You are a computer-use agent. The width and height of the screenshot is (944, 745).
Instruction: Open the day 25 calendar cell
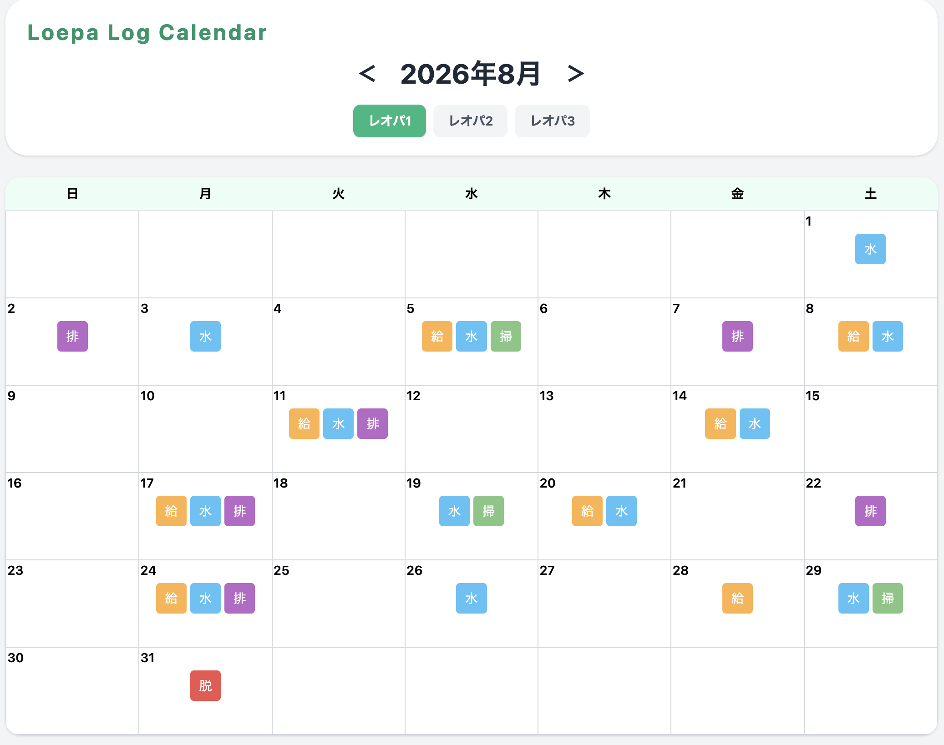(338, 604)
